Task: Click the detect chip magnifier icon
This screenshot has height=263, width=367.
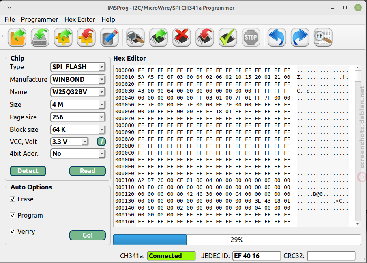Action: [x=135, y=37]
